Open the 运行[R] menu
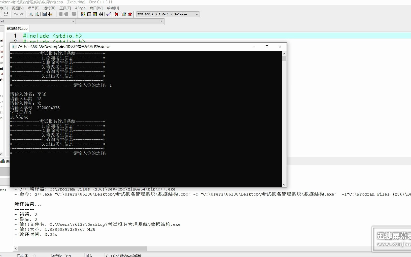 49,8
